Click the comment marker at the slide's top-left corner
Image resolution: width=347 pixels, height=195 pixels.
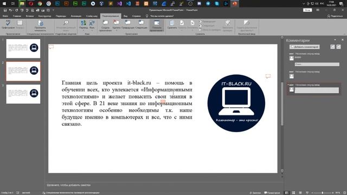coord(51,47)
